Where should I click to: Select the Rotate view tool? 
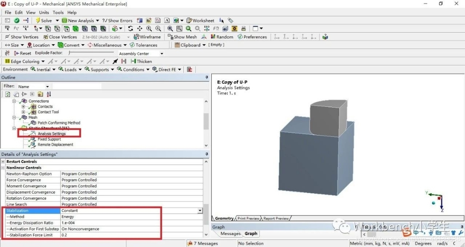coord(130,29)
